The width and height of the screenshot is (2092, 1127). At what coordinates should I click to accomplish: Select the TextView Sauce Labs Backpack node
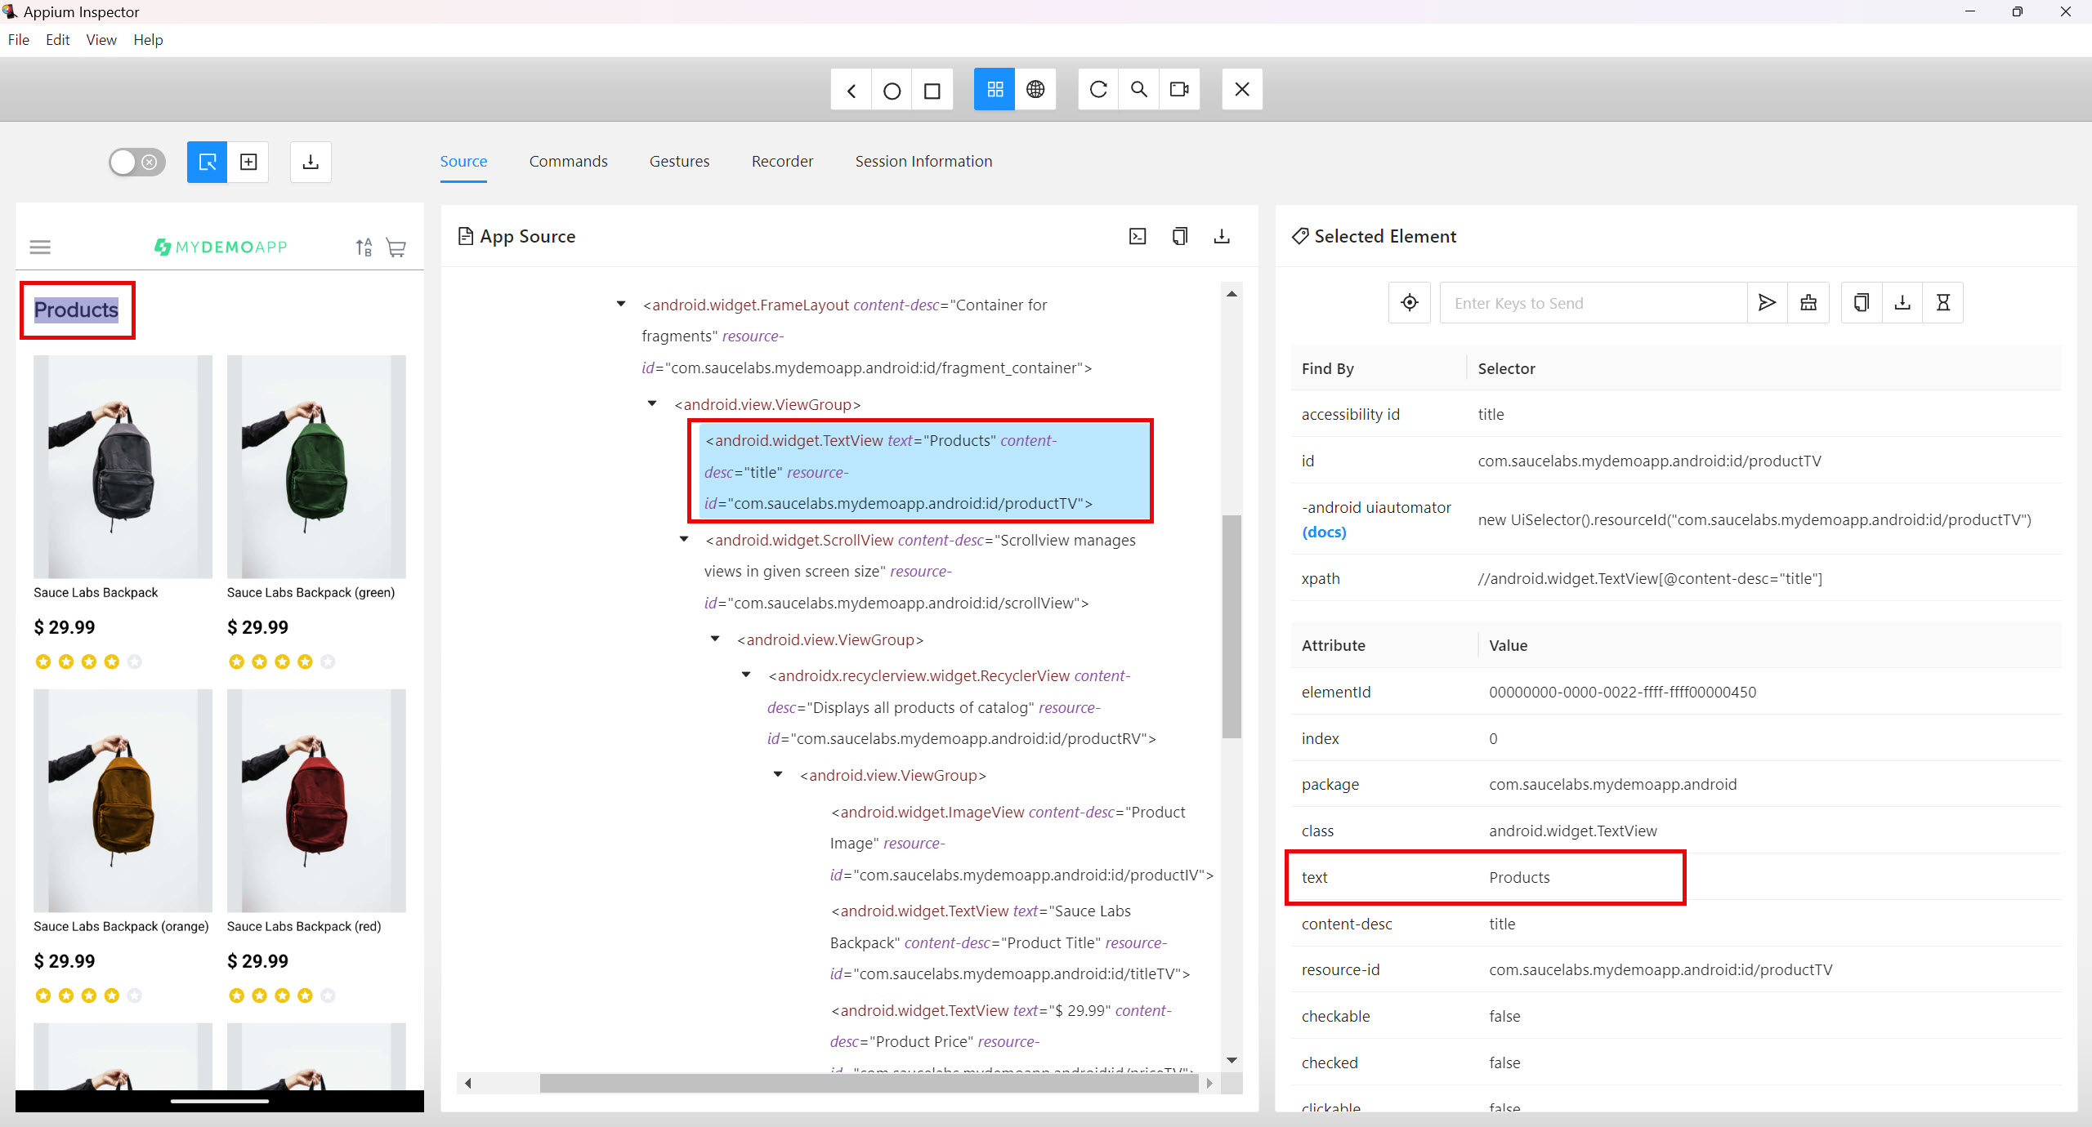(1009, 942)
